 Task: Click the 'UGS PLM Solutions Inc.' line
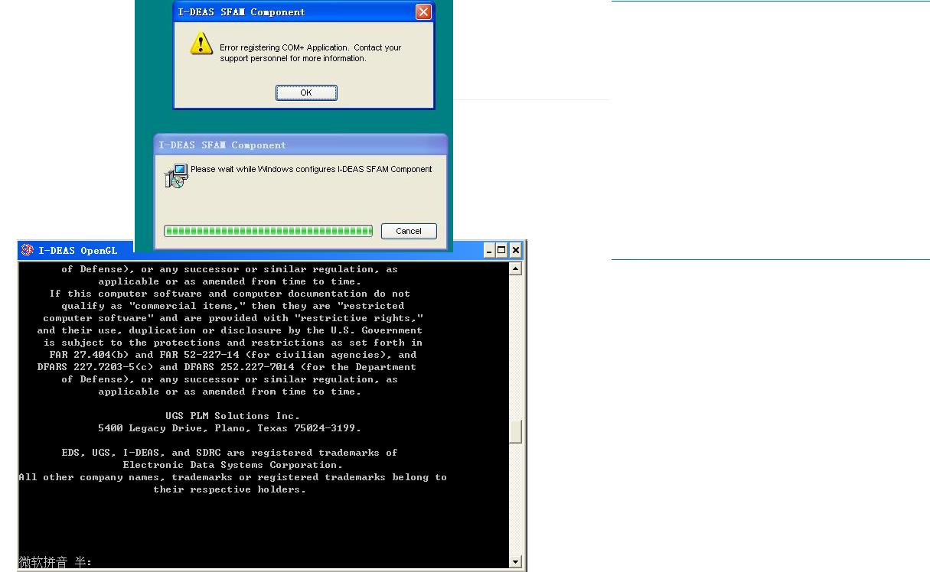point(233,416)
